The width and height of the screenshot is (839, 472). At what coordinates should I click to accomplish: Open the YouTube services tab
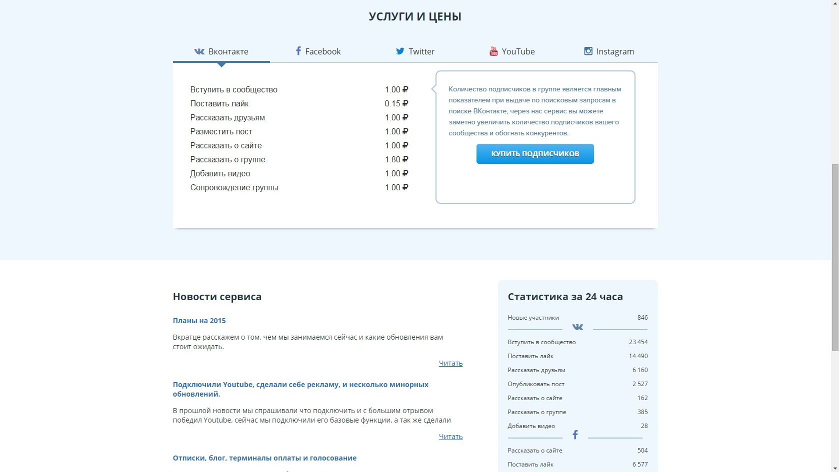(512, 51)
